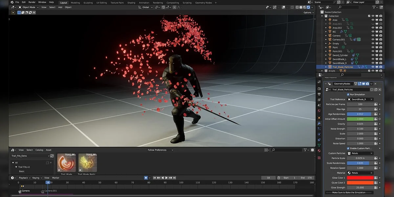Hide Sword_Cylinder with its eye icon
Viewport: 394px width, 197px height.
pyautogui.click(x=373, y=55)
